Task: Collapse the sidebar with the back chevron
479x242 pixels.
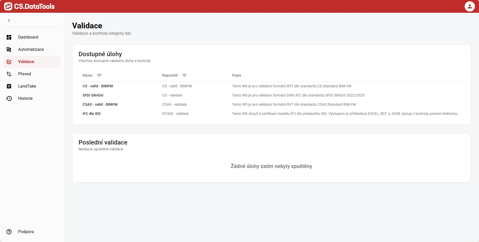Action: [x=9, y=20]
